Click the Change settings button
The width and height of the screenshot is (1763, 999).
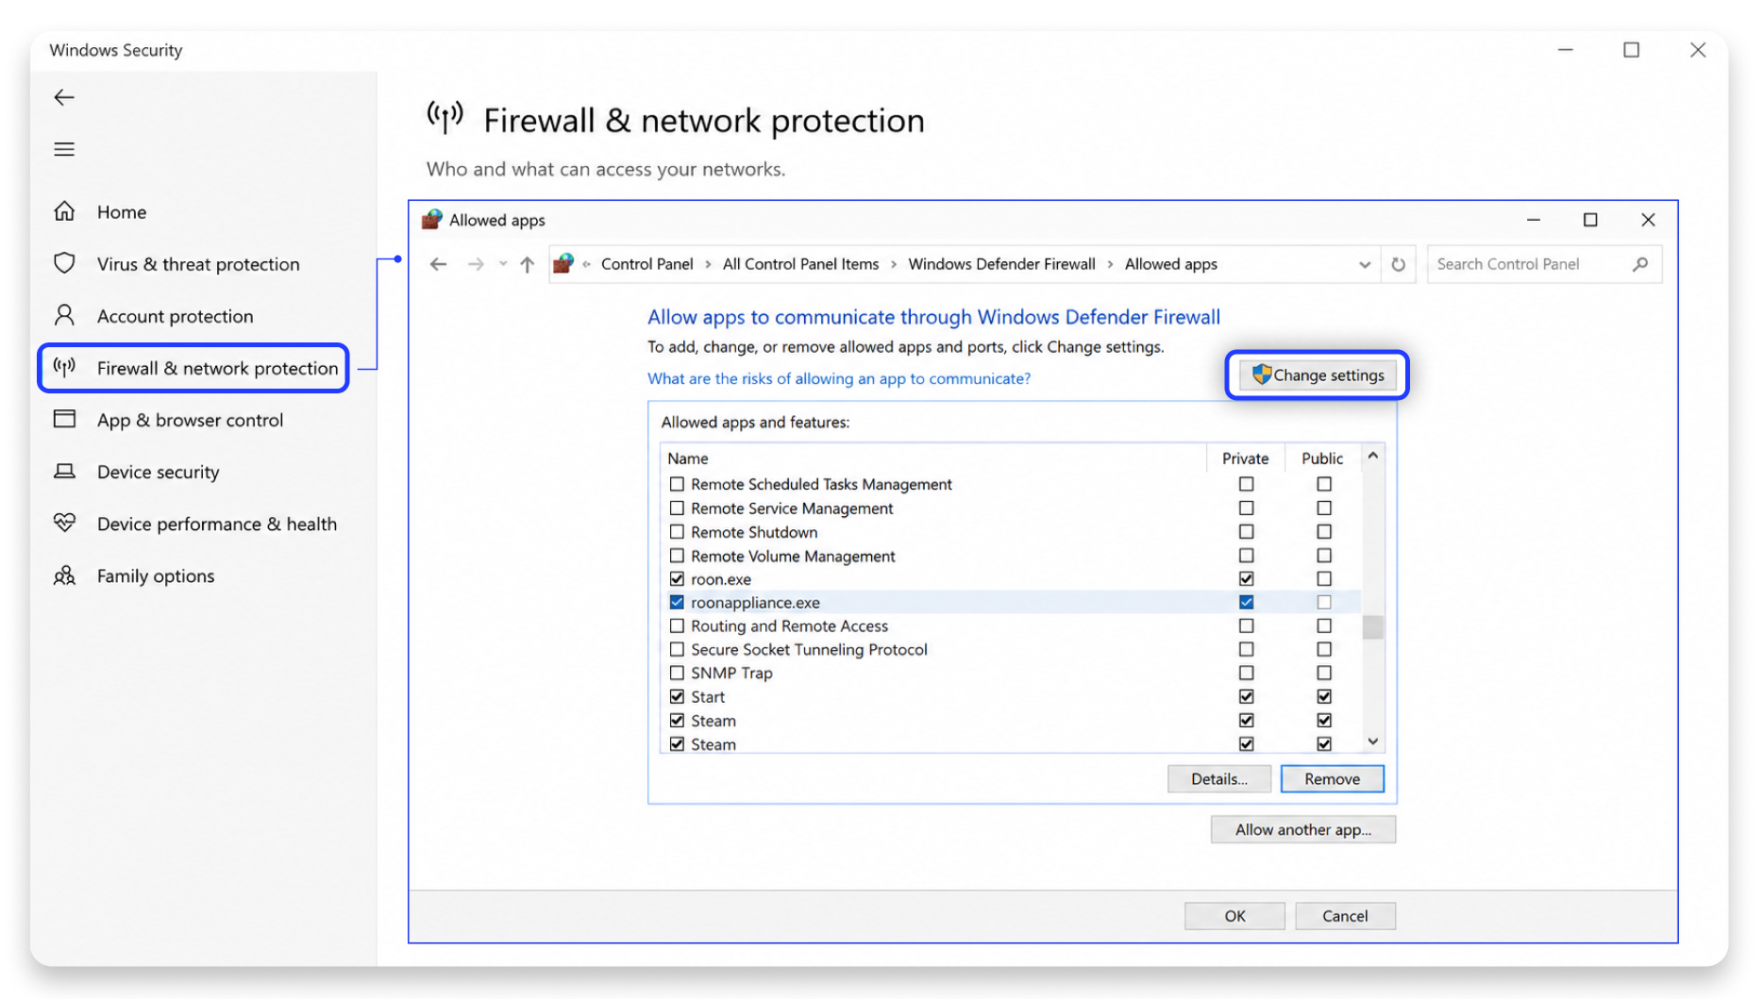click(1318, 375)
